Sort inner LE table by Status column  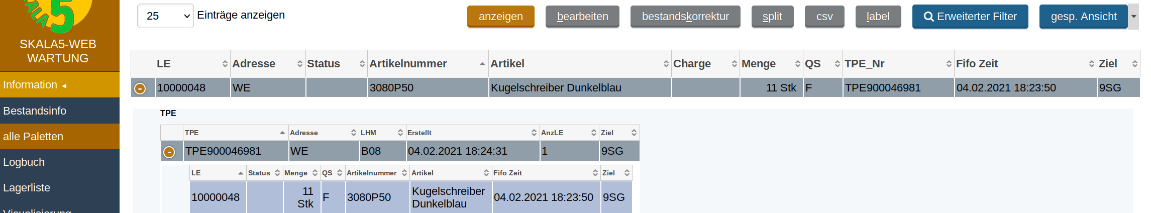[264, 173]
